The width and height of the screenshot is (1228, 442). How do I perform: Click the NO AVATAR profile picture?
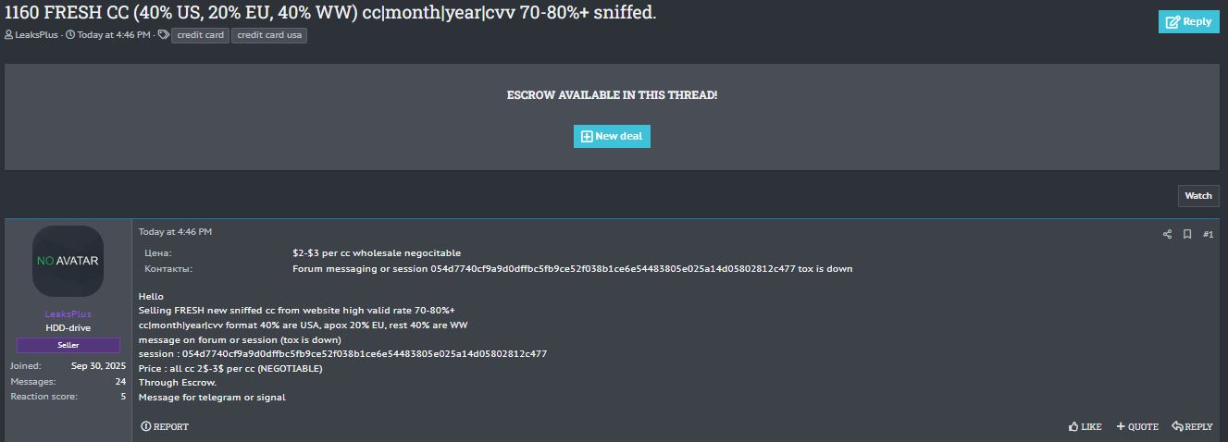click(x=68, y=261)
